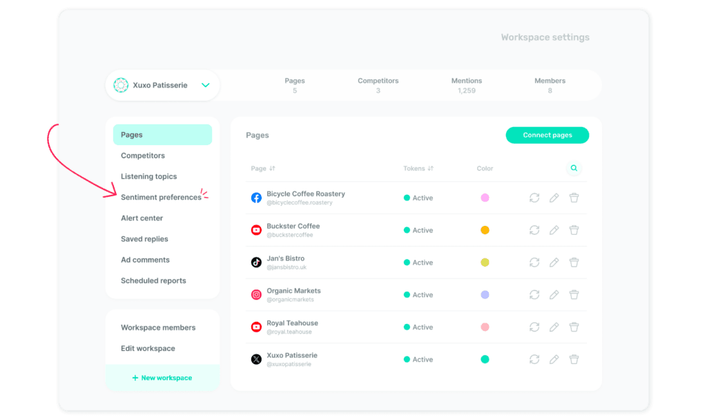The image size is (707, 420).
Task: Select the Pages sidebar item
Action: (x=162, y=135)
